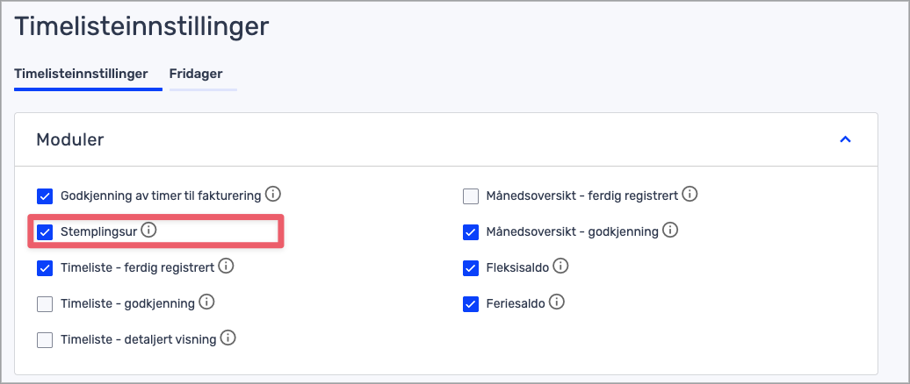The height and width of the screenshot is (384, 910).
Task: Click info icon next to Stemplingsur
Action: (148, 231)
